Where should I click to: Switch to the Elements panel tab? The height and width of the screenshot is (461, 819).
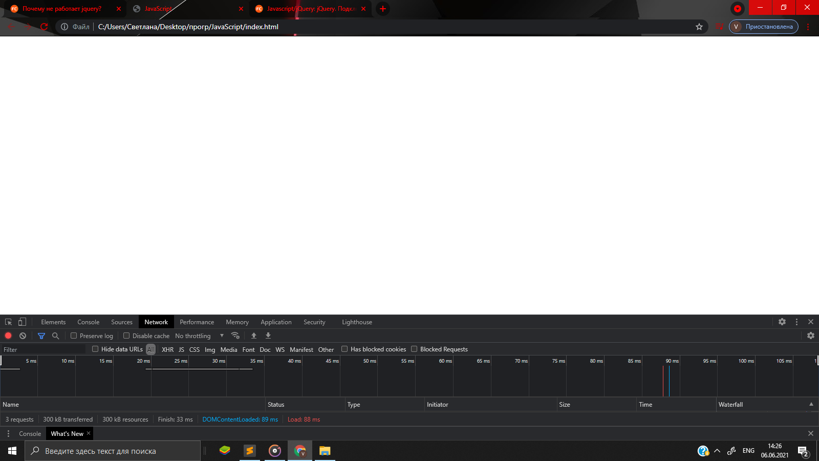53,322
